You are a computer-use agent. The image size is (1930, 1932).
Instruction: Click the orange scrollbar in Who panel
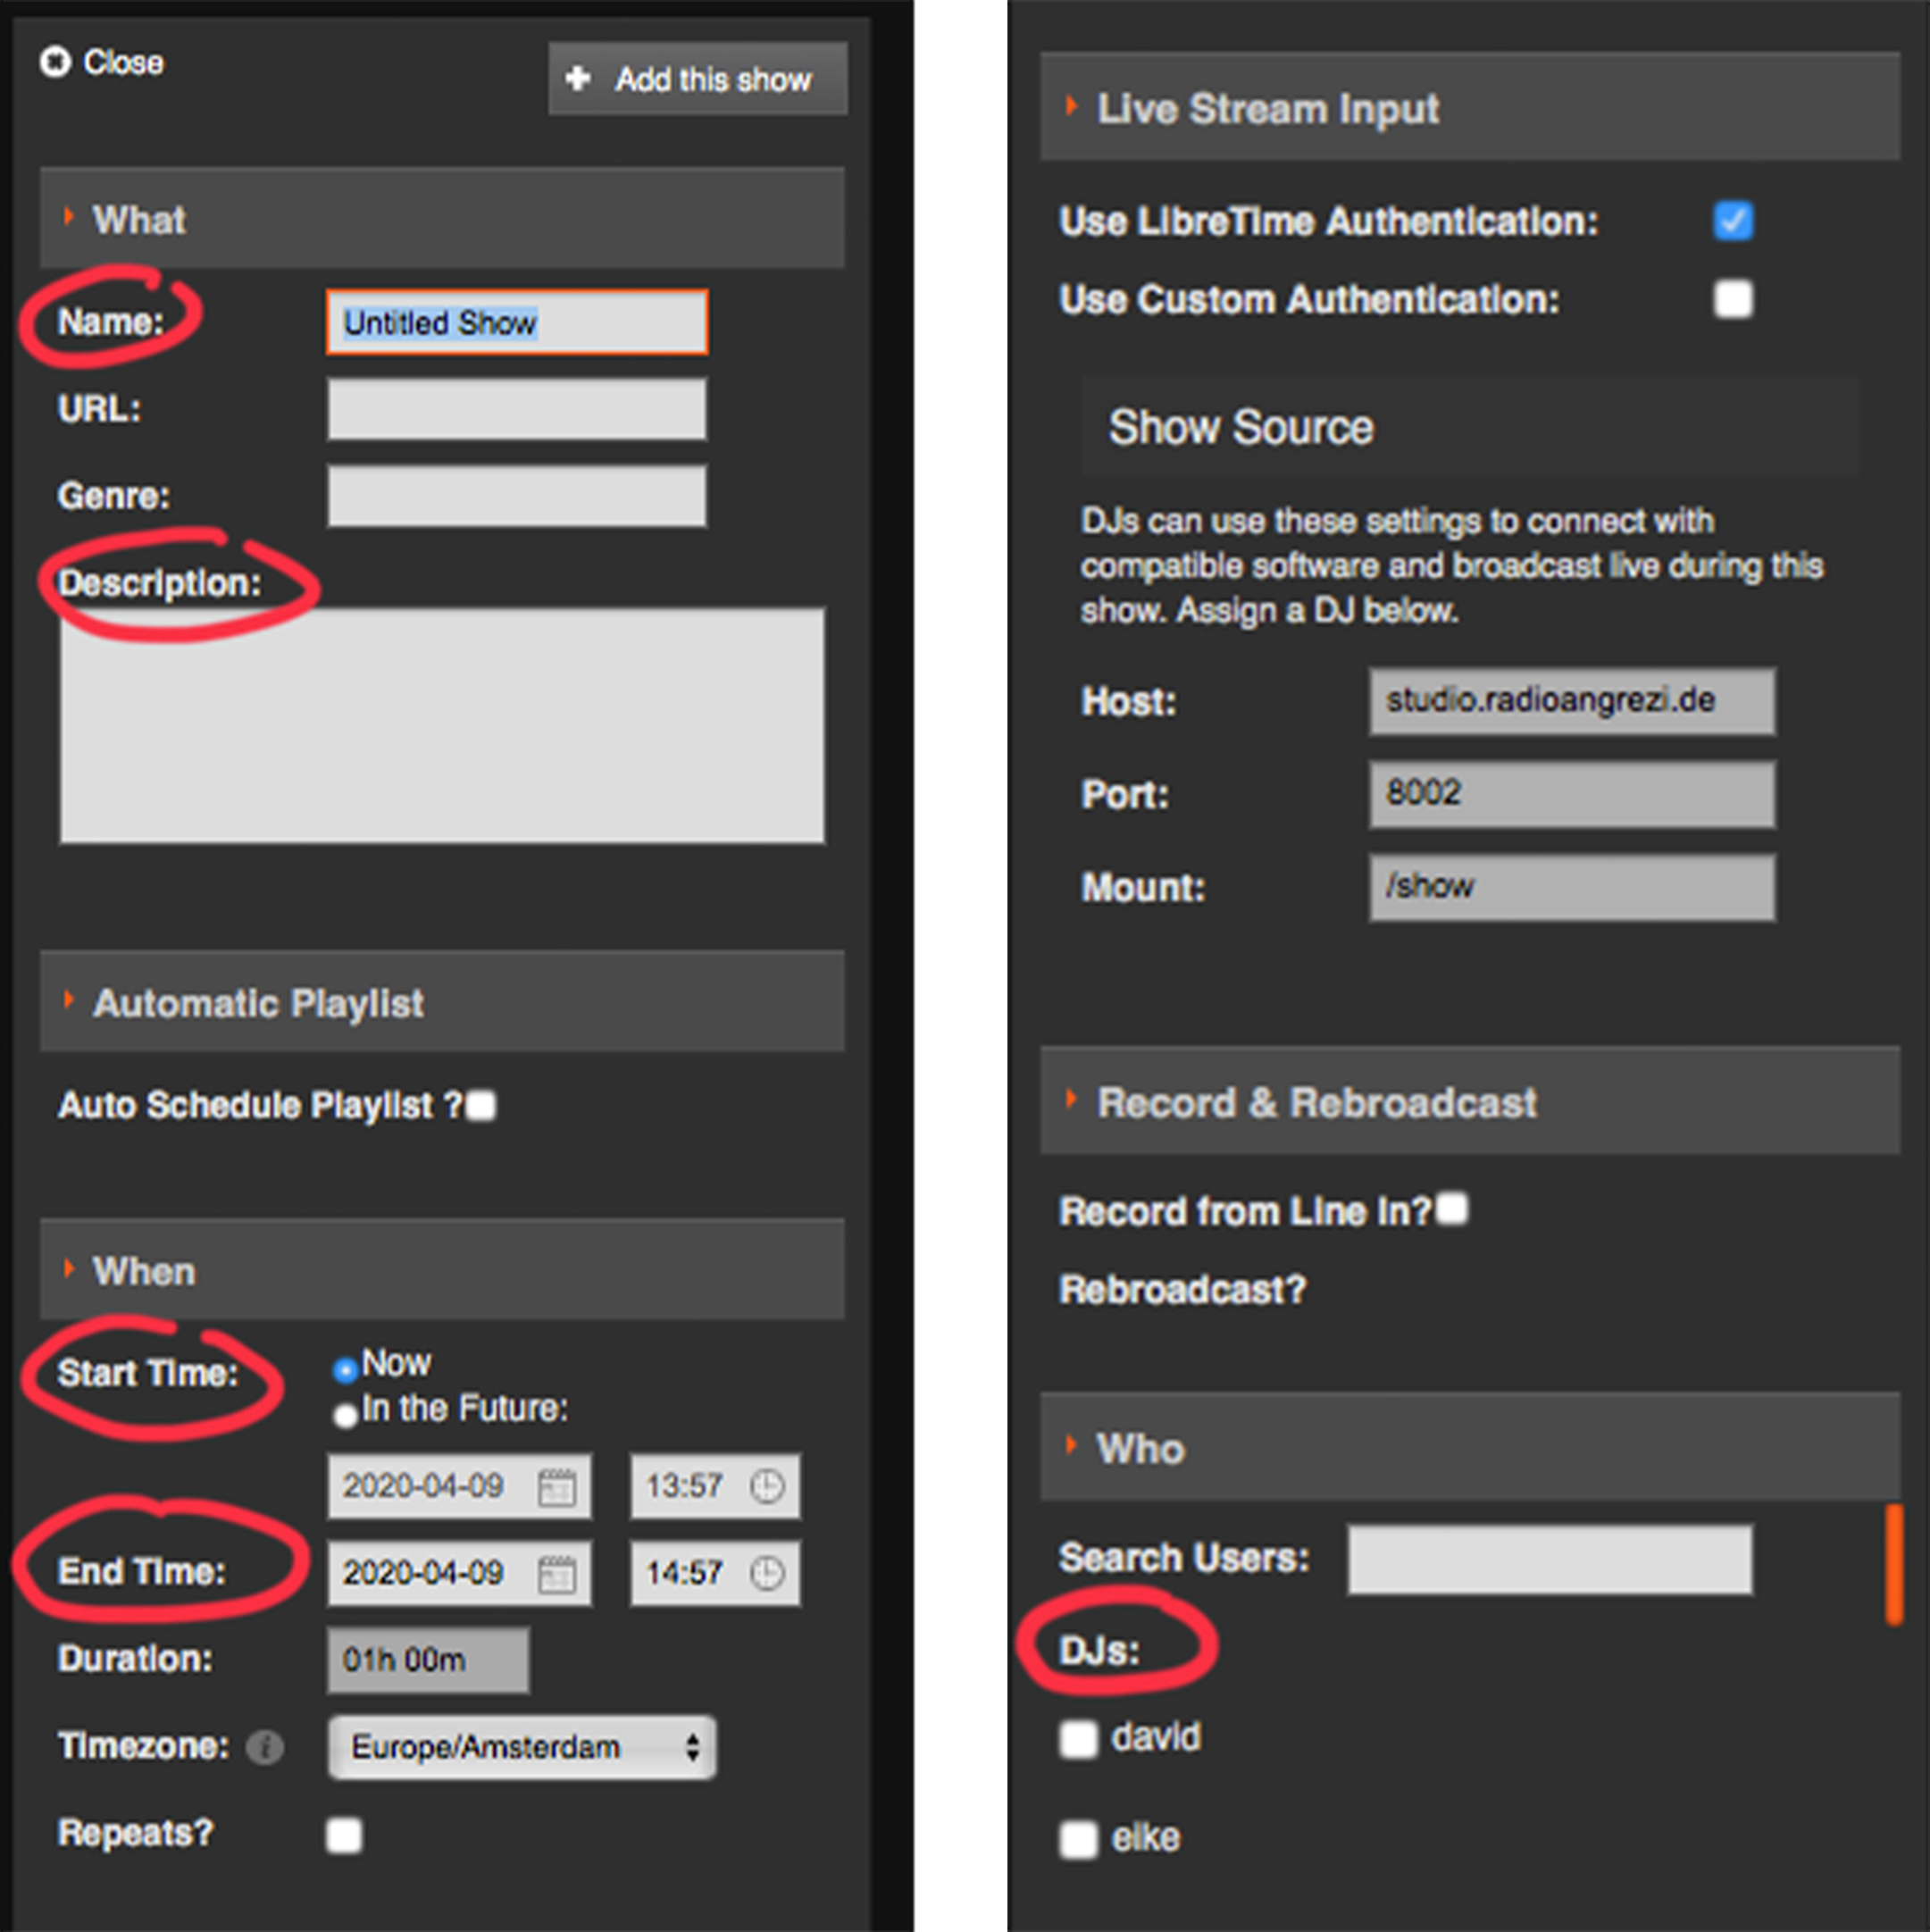pyautogui.click(x=1893, y=1565)
